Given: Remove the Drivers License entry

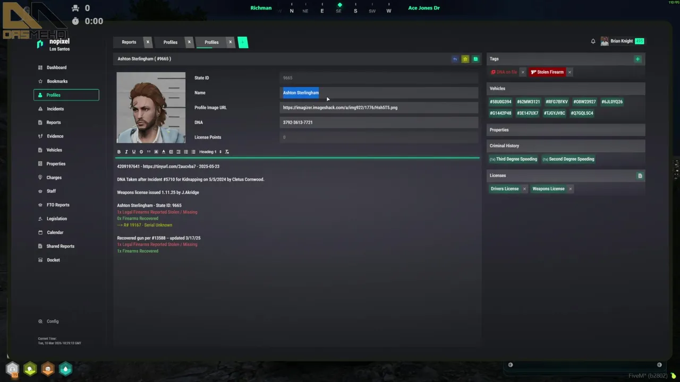Looking at the screenshot, I should pyautogui.click(x=524, y=189).
